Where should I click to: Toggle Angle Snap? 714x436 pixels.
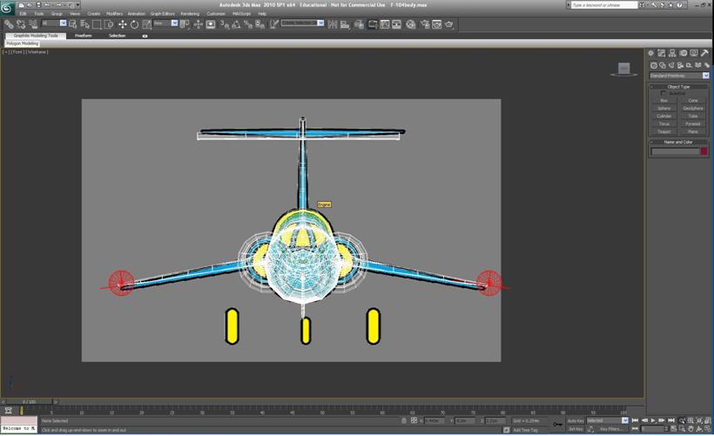[x=236, y=24]
